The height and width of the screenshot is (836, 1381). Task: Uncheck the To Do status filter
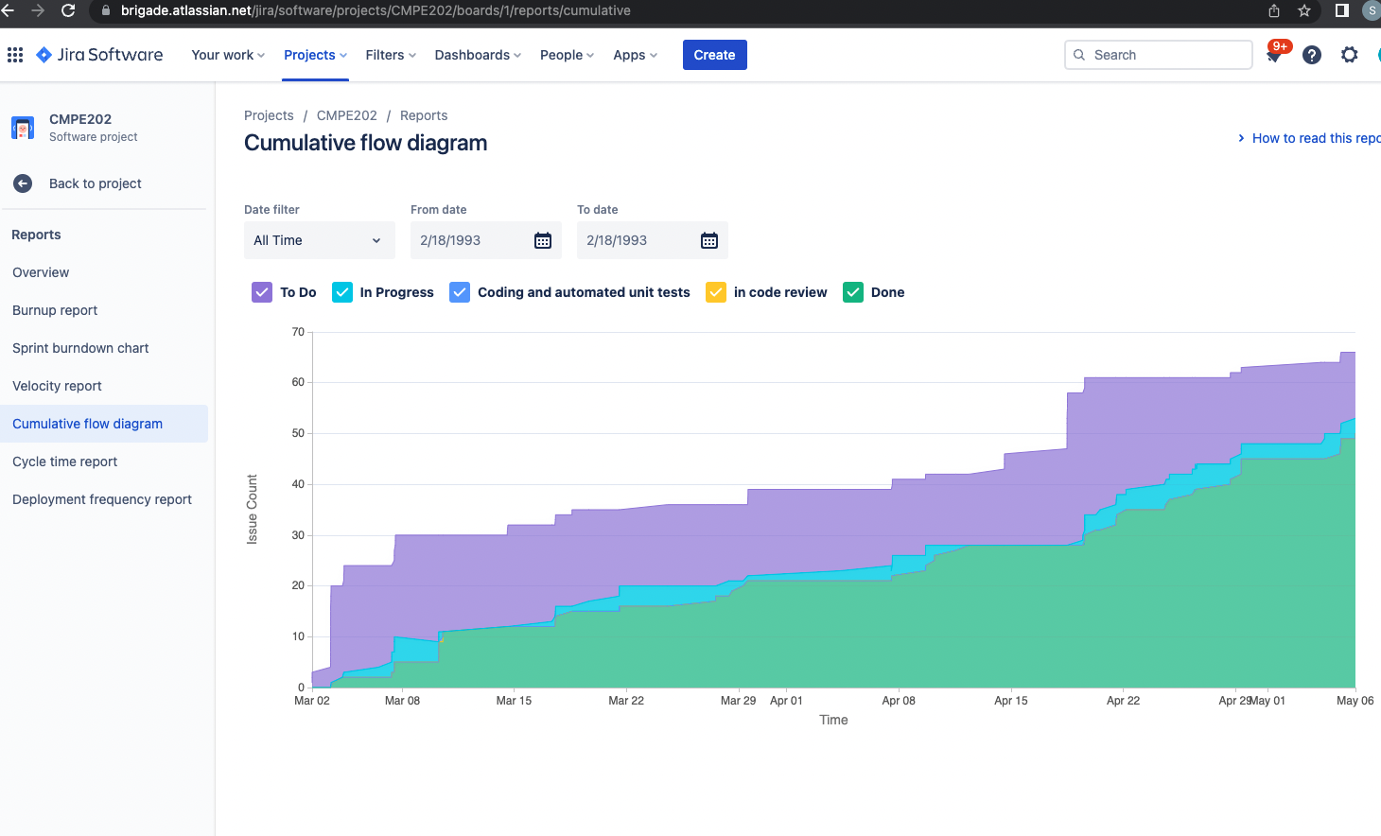tap(261, 292)
